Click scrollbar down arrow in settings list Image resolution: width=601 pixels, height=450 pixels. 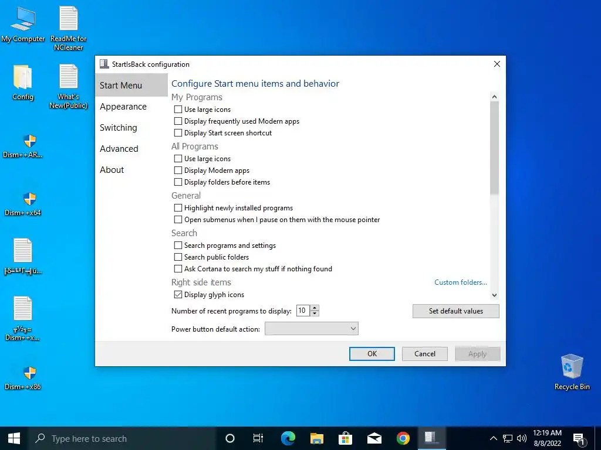(x=494, y=295)
